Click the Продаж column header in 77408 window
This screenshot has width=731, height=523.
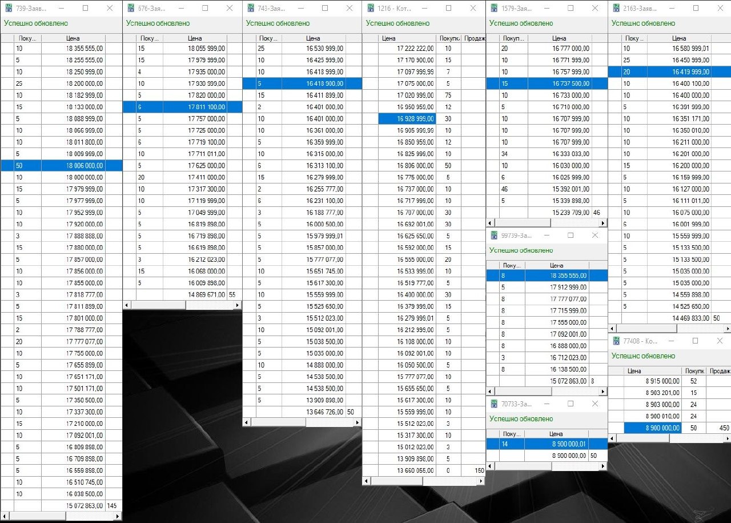718,371
